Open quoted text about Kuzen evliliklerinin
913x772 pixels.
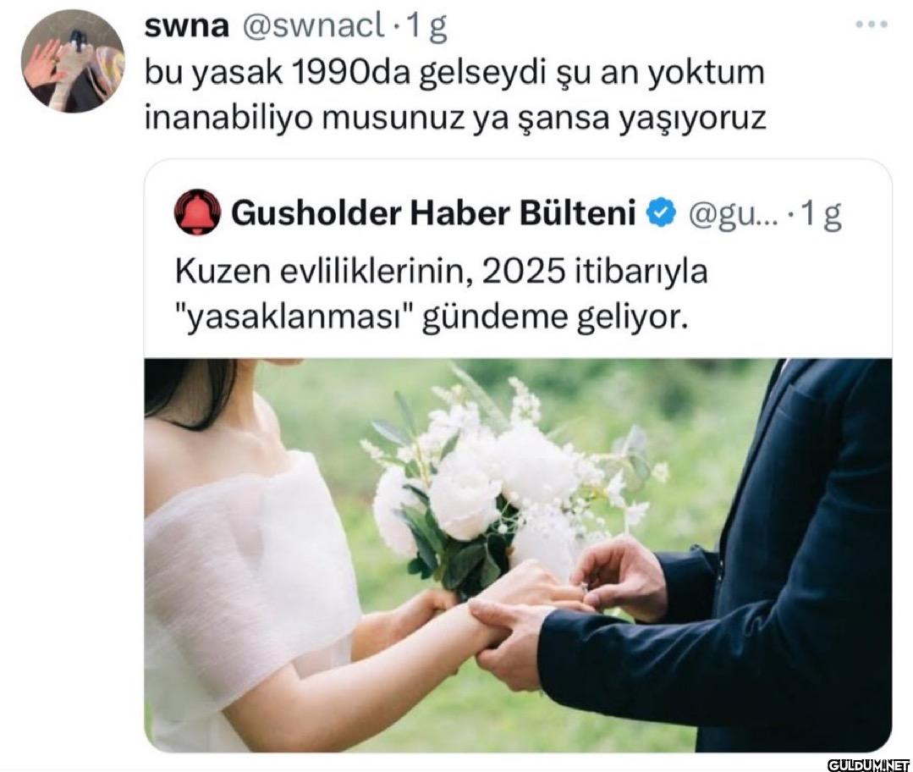(x=442, y=295)
